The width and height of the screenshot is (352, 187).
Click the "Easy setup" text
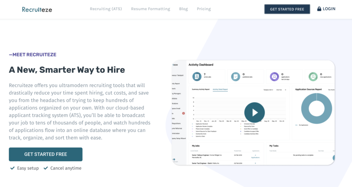point(28,168)
